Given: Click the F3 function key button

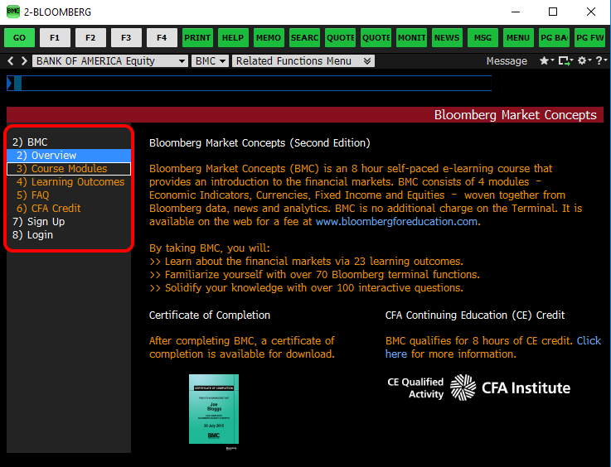Looking at the screenshot, I should coord(126,38).
